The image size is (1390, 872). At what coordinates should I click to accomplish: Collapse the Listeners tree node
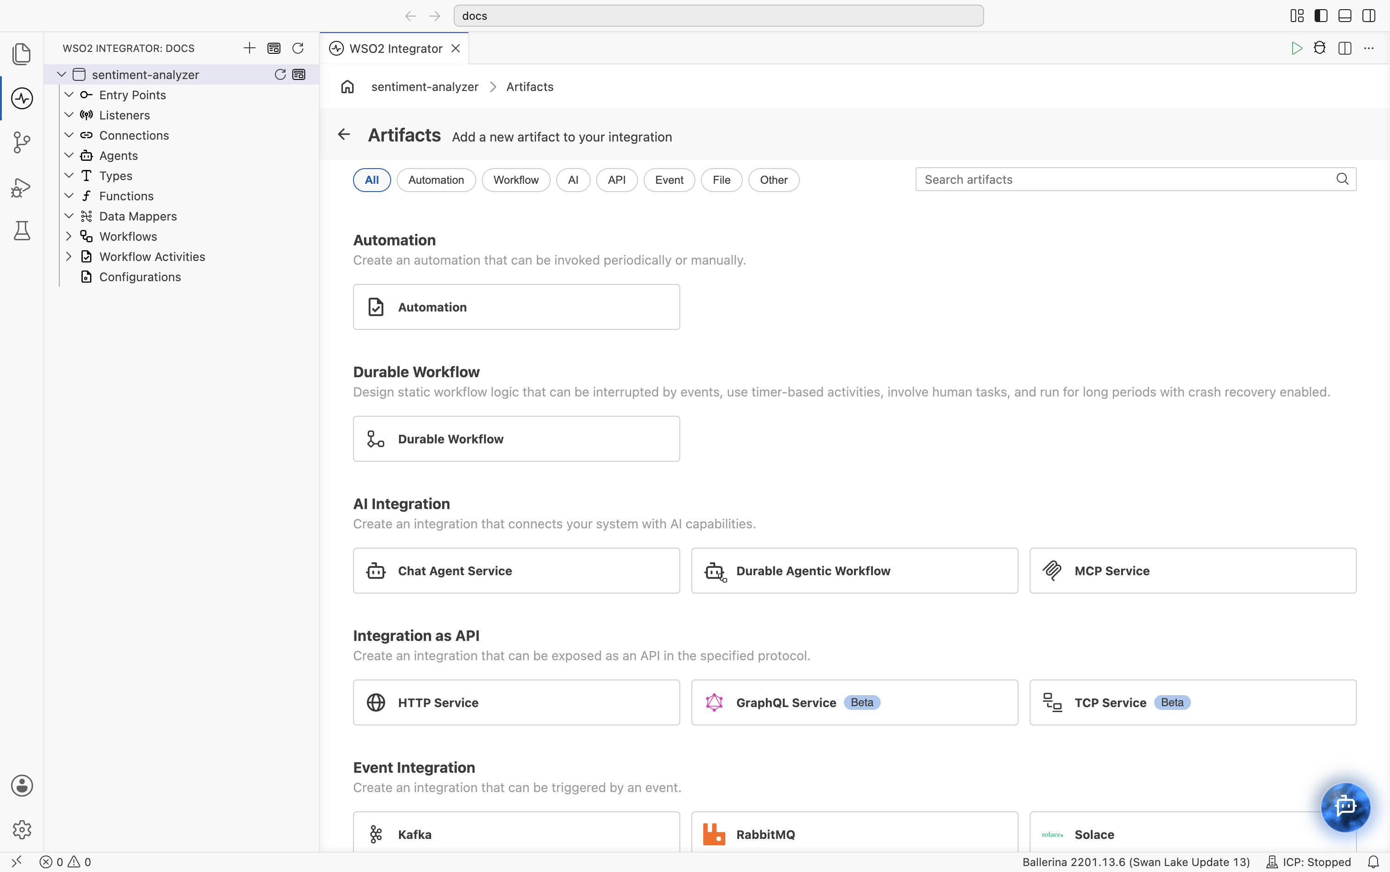68,115
